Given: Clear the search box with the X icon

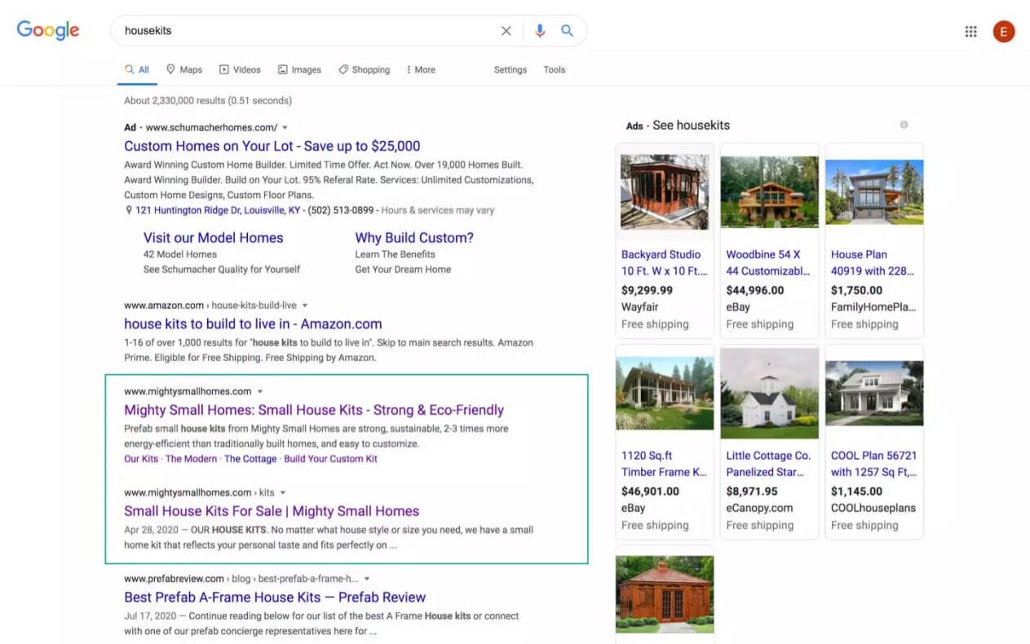Looking at the screenshot, I should pyautogui.click(x=506, y=31).
